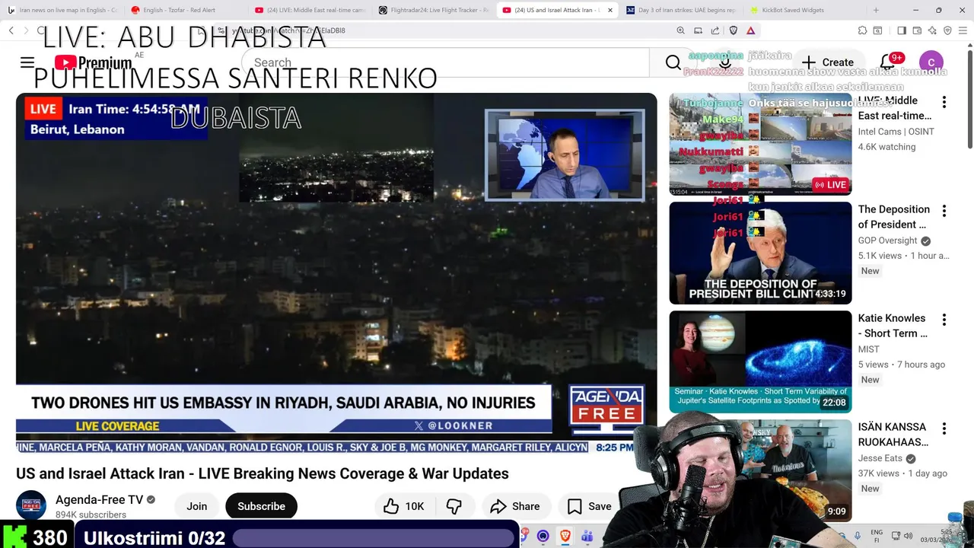The height and width of the screenshot is (548, 974).
Task: Focus the YouTube search field
Action: (x=445, y=62)
